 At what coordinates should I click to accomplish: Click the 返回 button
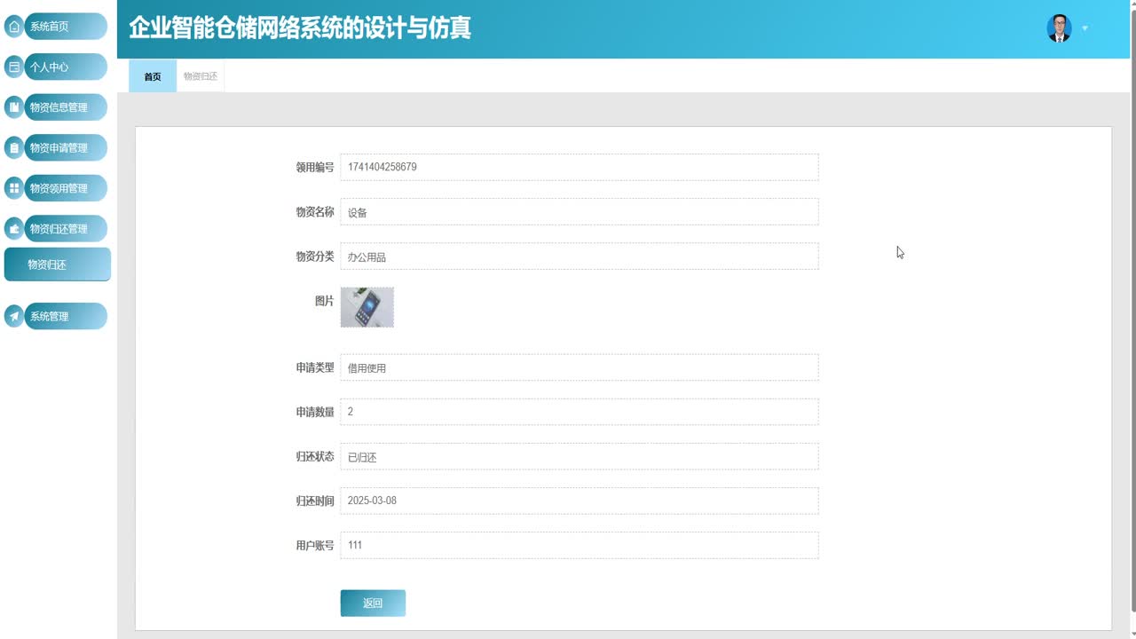(373, 603)
